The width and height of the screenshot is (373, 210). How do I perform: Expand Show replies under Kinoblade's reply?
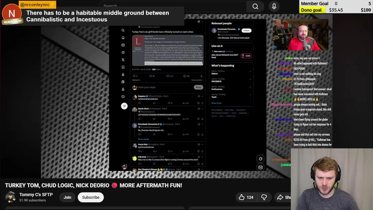click(x=143, y=139)
